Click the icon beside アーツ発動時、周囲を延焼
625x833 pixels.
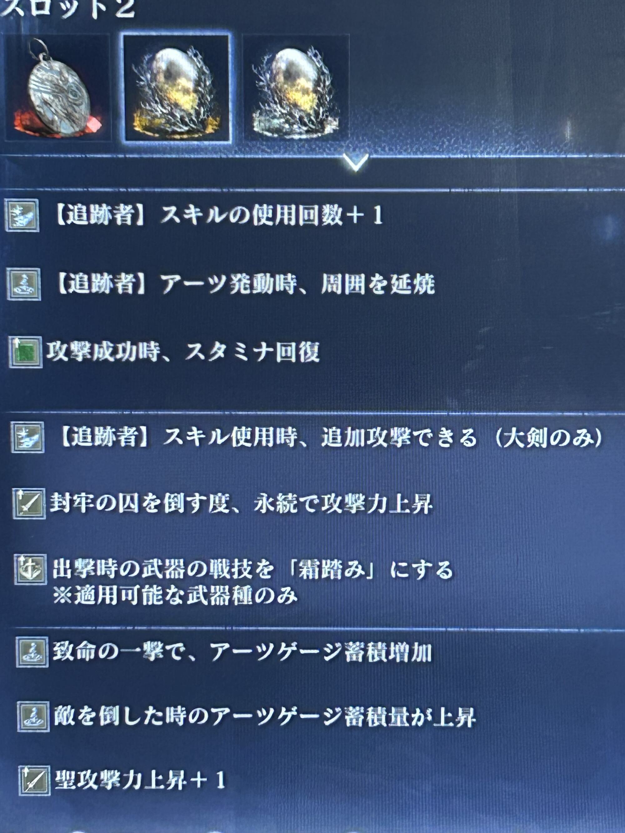click(24, 284)
